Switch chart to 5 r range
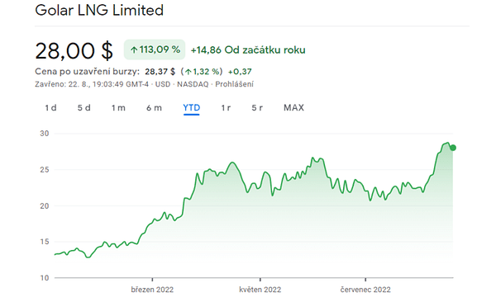Screen dimensions: 496x297 tap(257, 108)
